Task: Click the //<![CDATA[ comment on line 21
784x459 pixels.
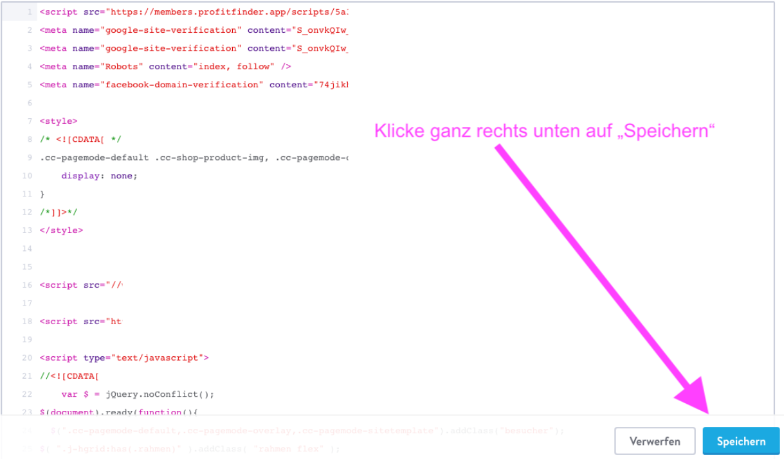Action: [x=69, y=376]
